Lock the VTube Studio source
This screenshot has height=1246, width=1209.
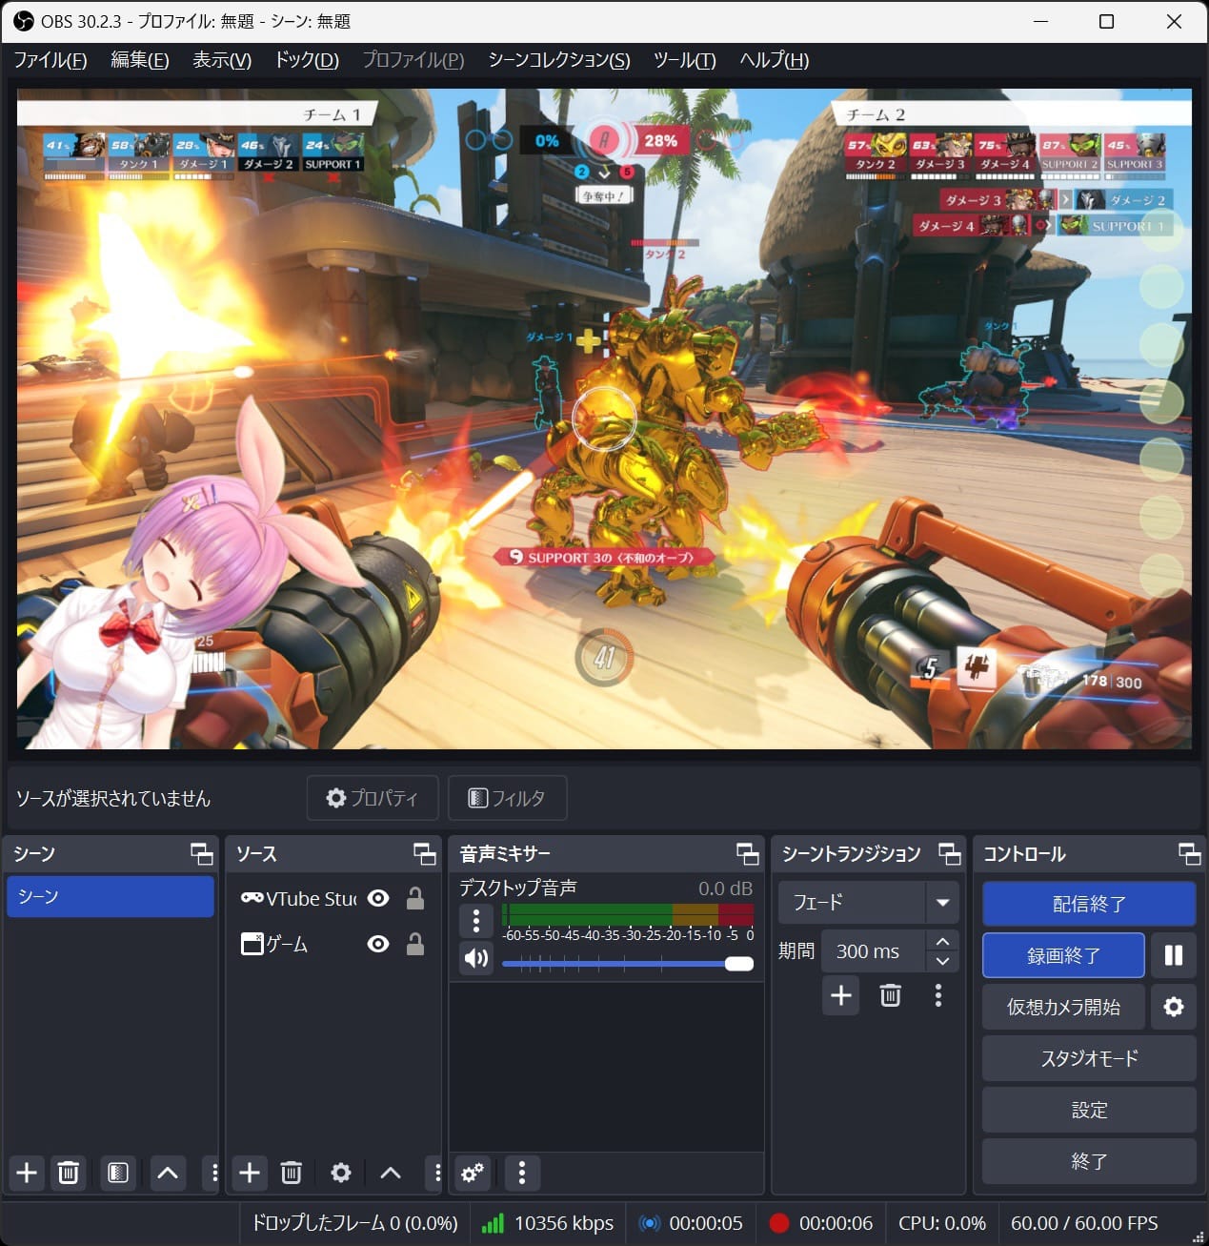(415, 898)
